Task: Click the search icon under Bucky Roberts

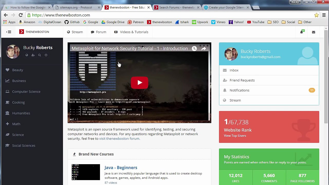Action: (x=40, y=55)
